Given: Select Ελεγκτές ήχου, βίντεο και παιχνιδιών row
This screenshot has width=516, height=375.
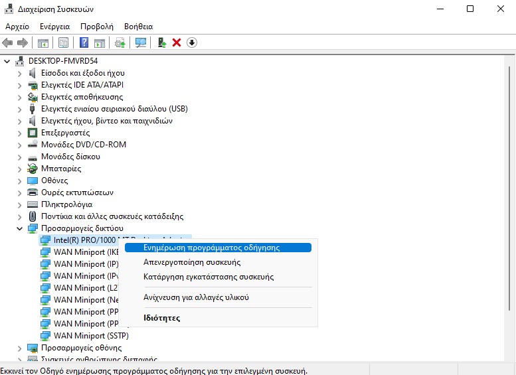Looking at the screenshot, I should [x=107, y=121].
